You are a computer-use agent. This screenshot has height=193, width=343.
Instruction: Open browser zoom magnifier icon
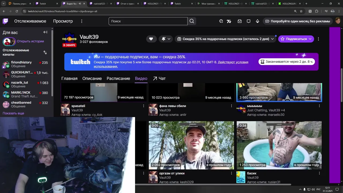tap(295, 11)
